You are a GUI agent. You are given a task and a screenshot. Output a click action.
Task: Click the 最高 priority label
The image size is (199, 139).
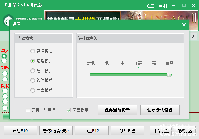[170, 63]
